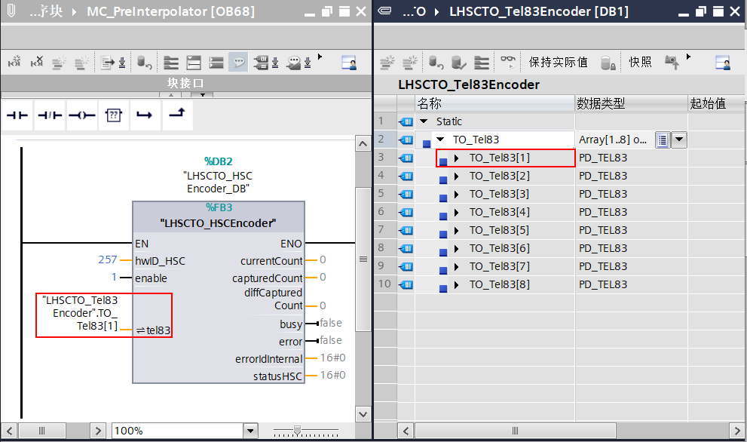Expand the TO_Tel83[1] array element
This screenshot has width=747, height=442.
(x=457, y=158)
